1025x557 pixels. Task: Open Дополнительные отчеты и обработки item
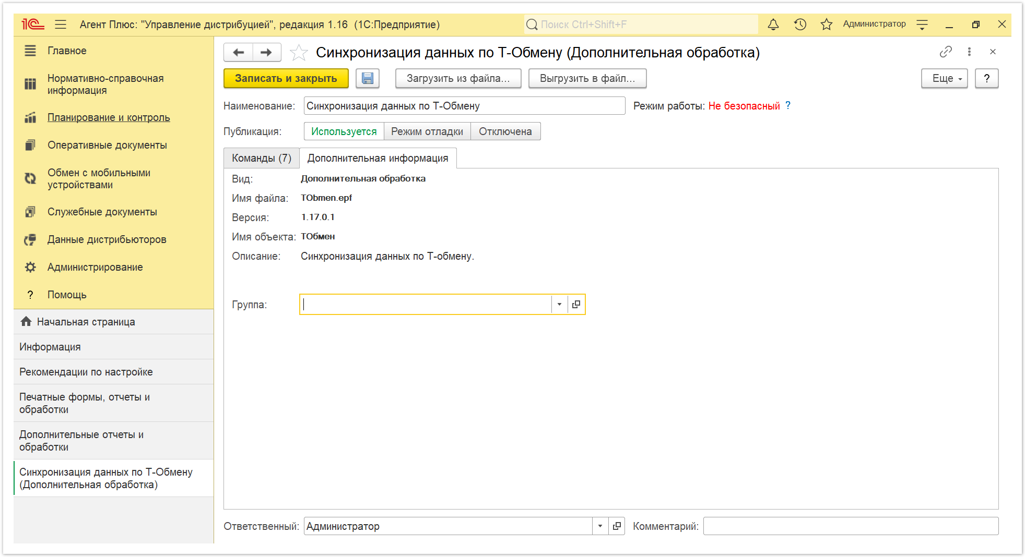[x=114, y=441]
